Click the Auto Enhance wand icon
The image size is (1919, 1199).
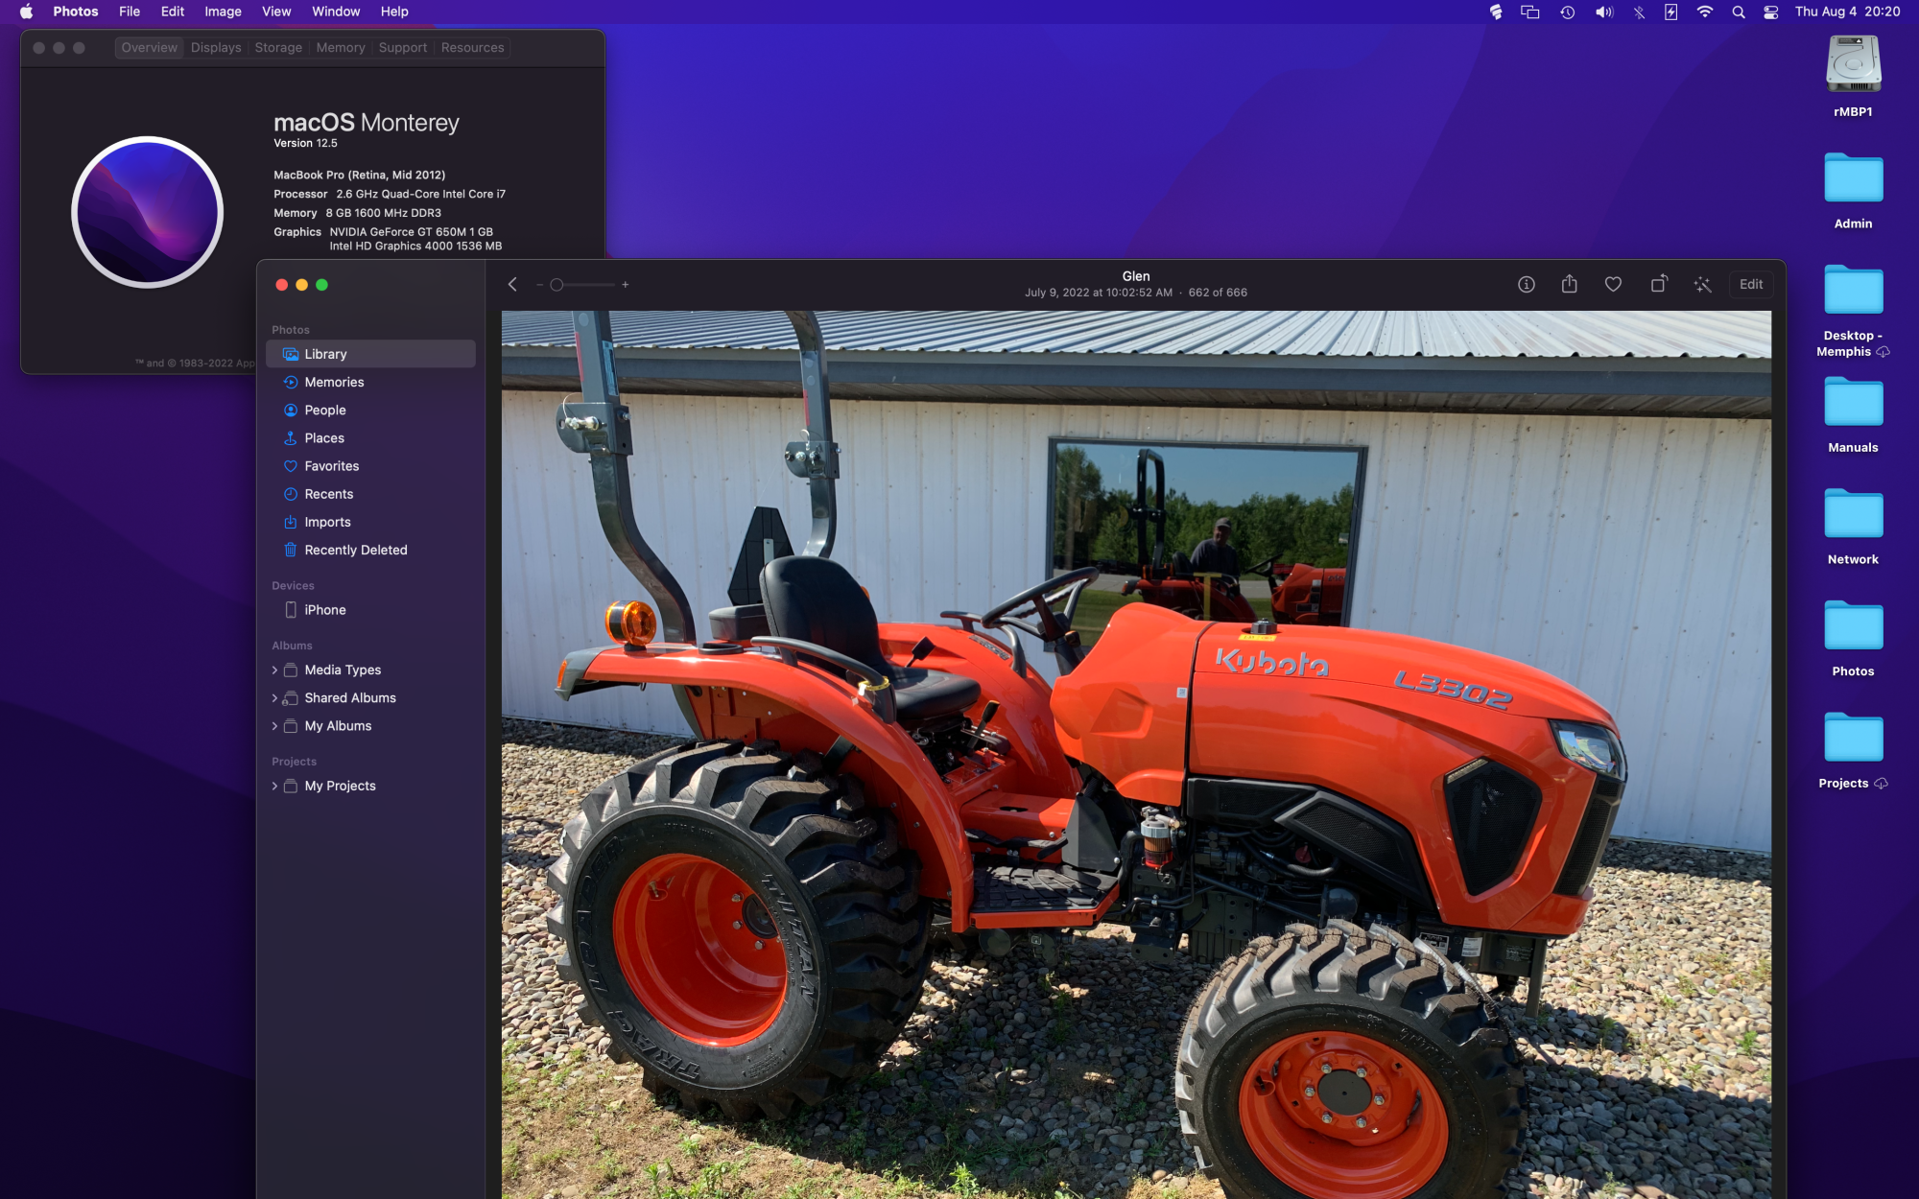(x=1702, y=285)
